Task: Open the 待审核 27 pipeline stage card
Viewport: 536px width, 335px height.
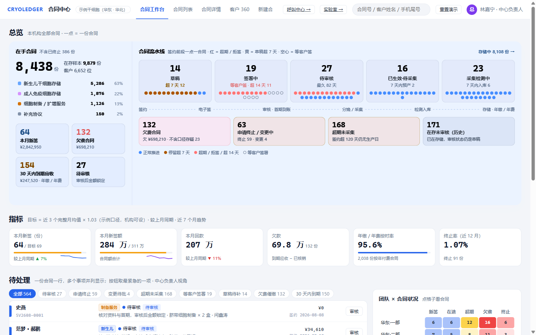Action: 326,81
